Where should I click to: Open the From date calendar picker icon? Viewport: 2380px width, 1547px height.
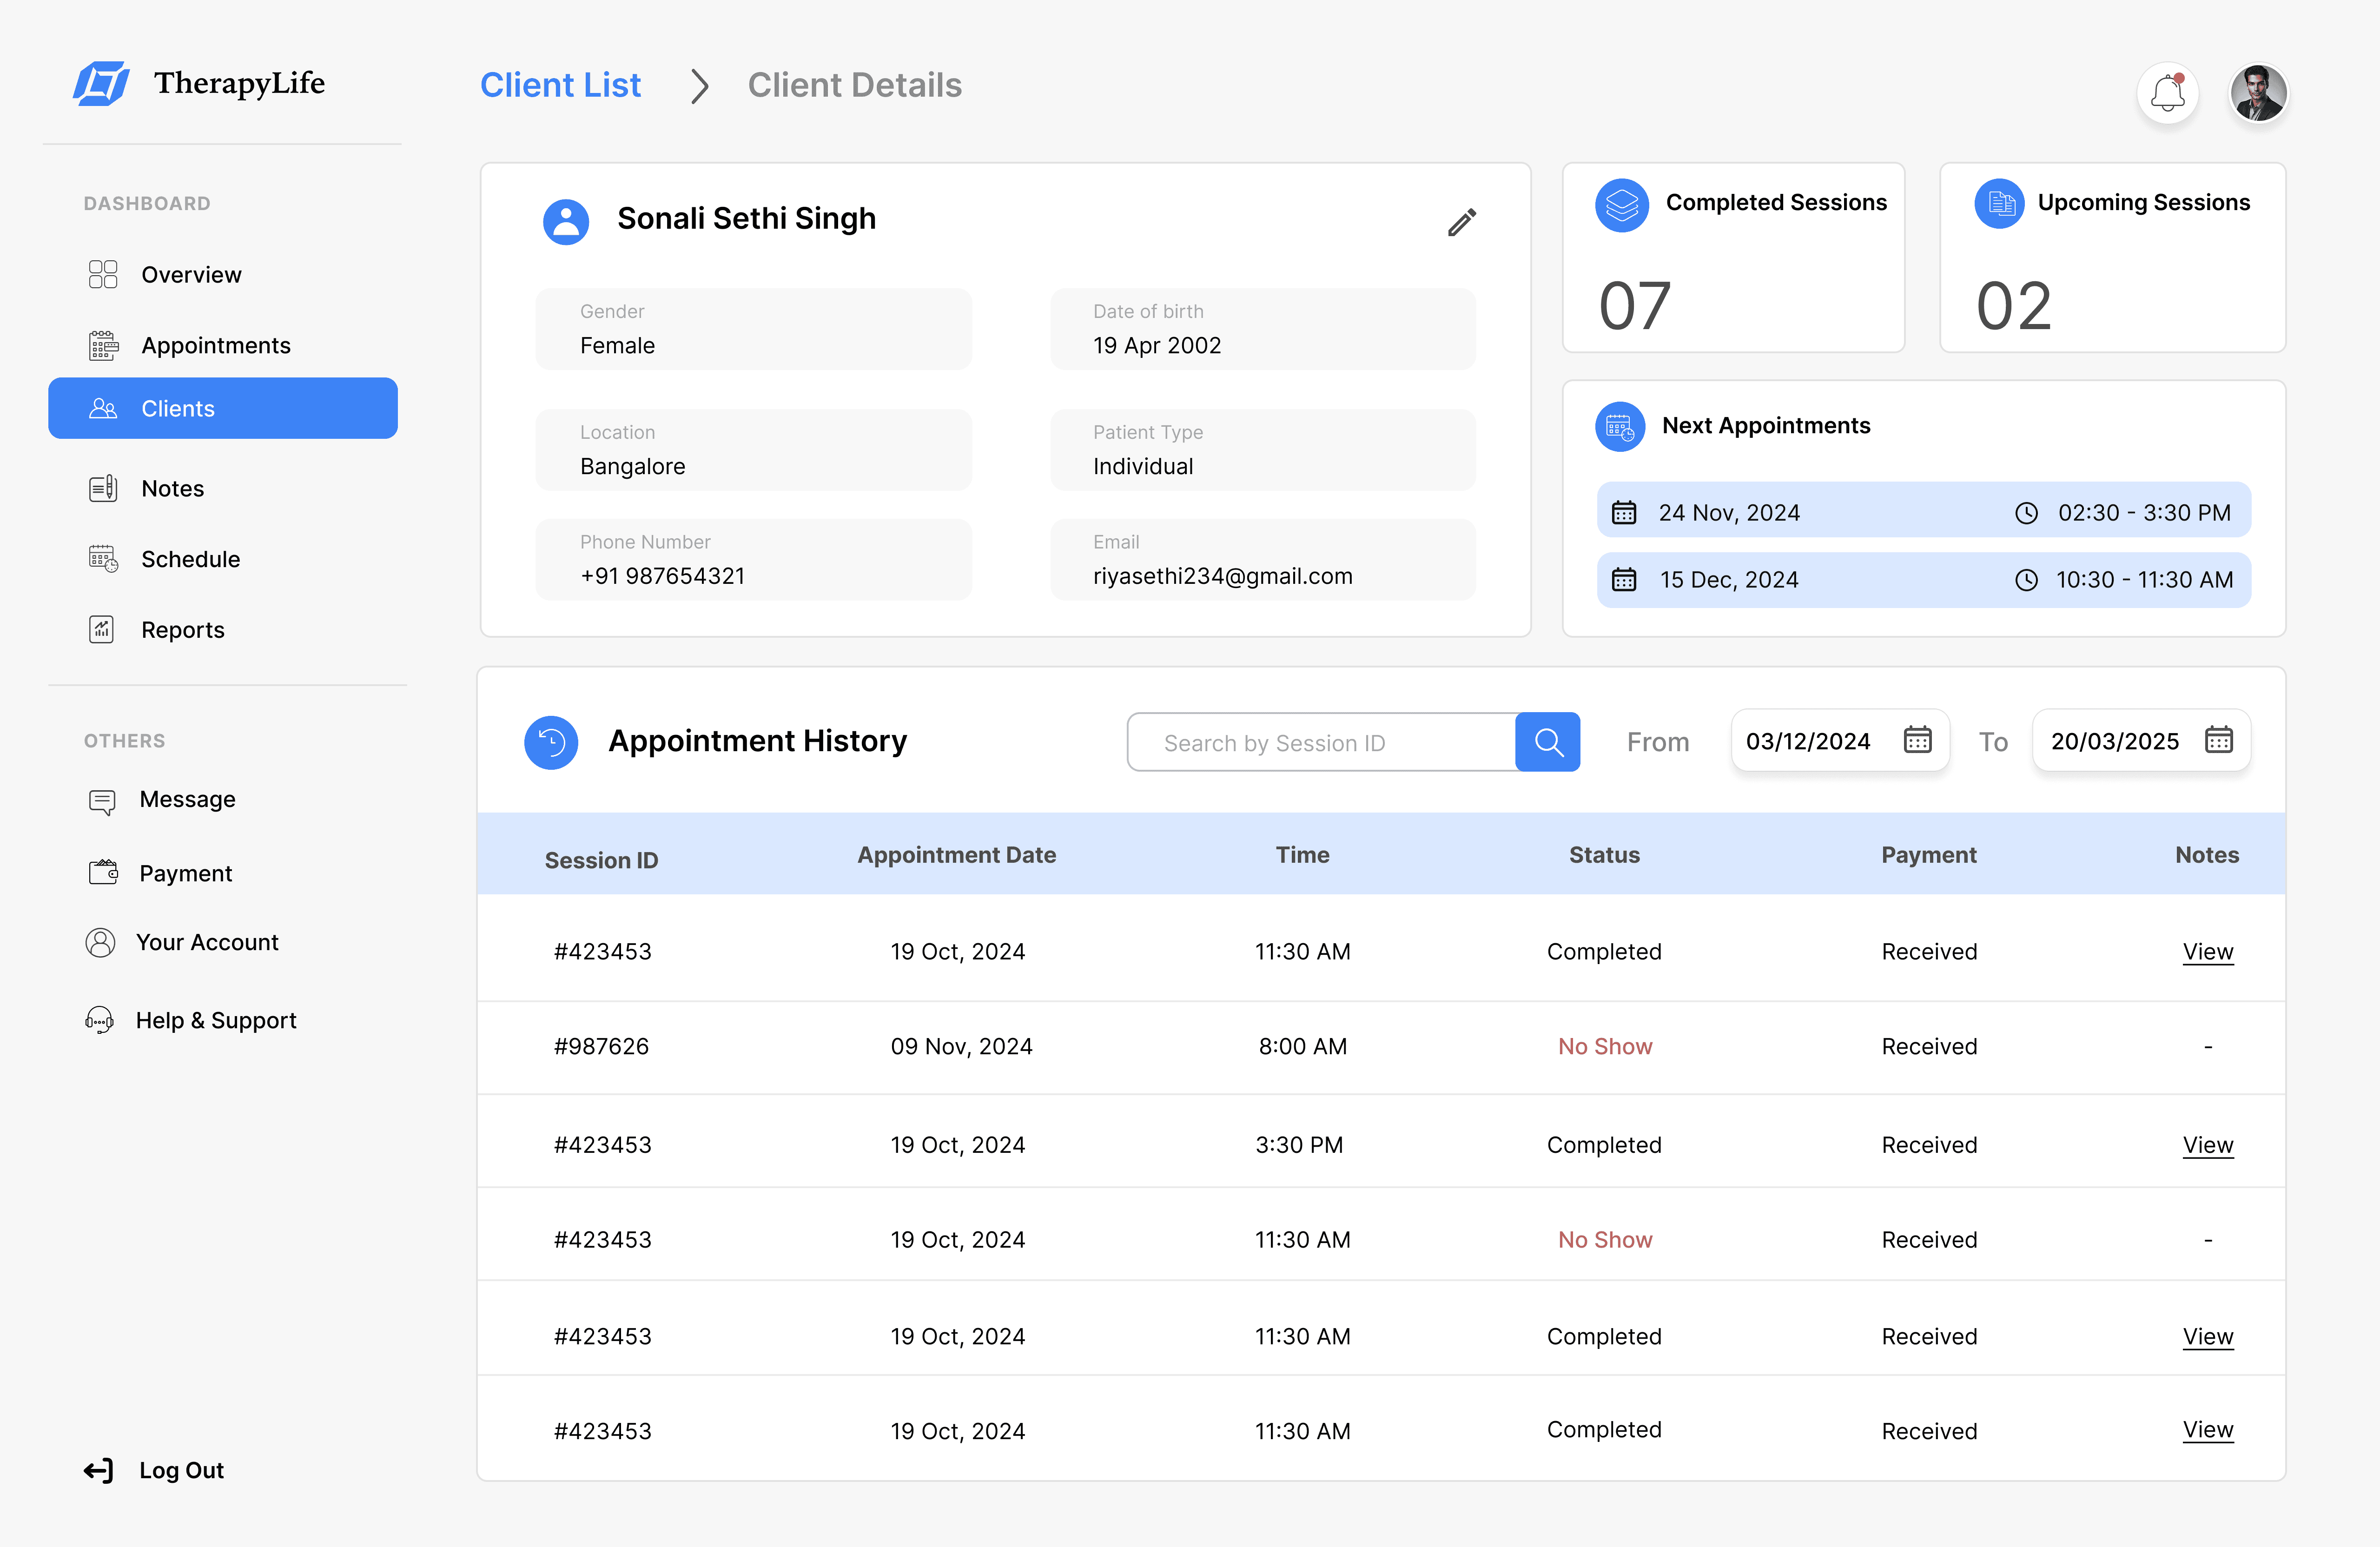(x=1917, y=740)
